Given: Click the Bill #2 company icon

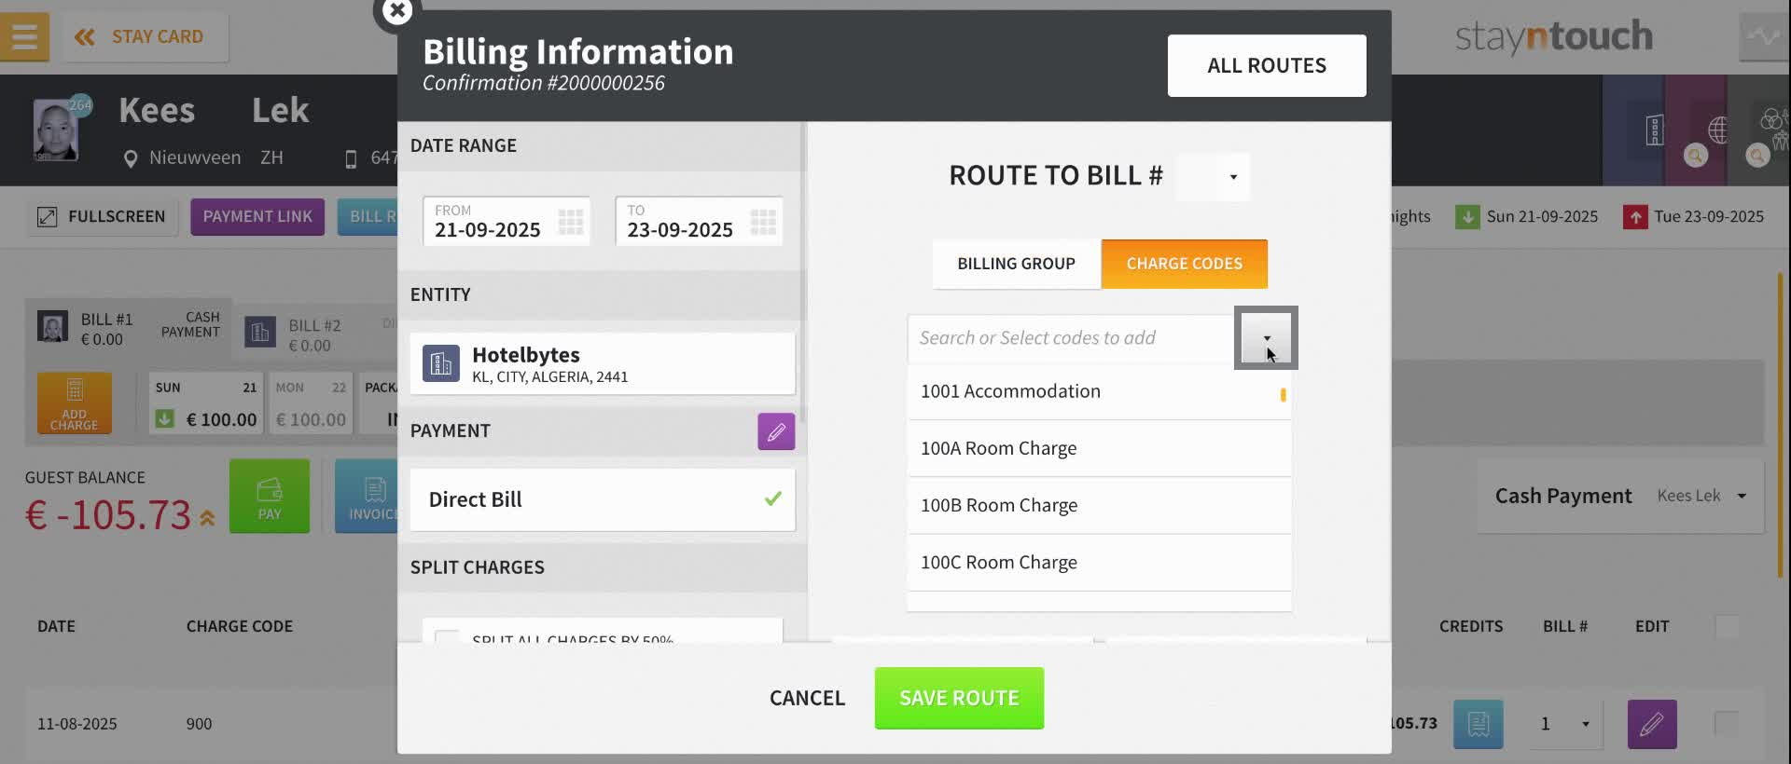Looking at the screenshot, I should (260, 332).
